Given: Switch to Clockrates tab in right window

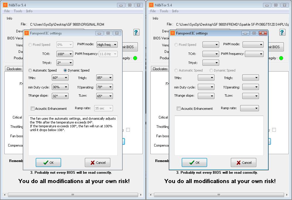Looking at the screenshot, I should [160, 69].
